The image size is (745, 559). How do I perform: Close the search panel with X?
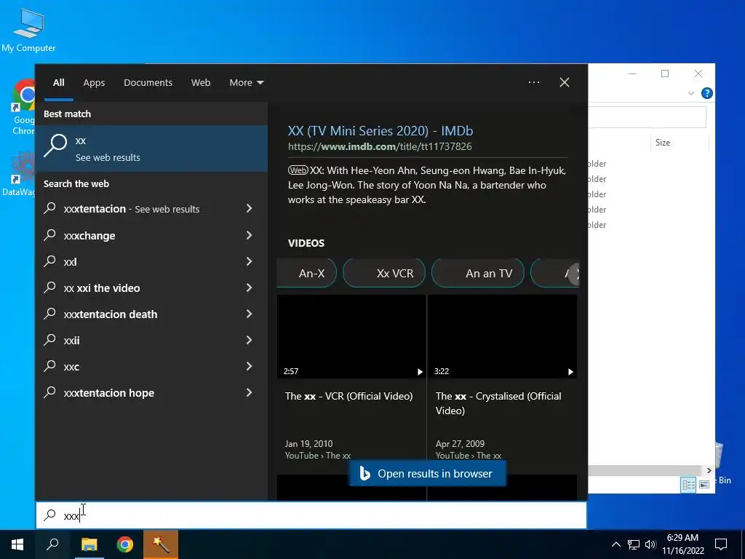tap(565, 82)
